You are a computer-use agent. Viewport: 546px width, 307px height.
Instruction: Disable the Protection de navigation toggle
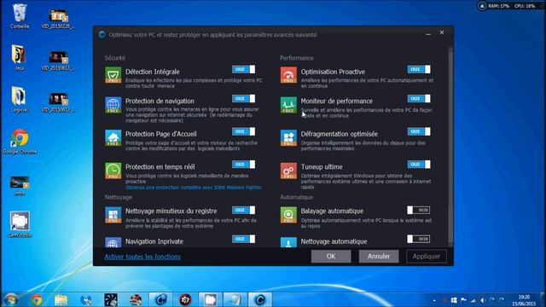[x=243, y=99]
